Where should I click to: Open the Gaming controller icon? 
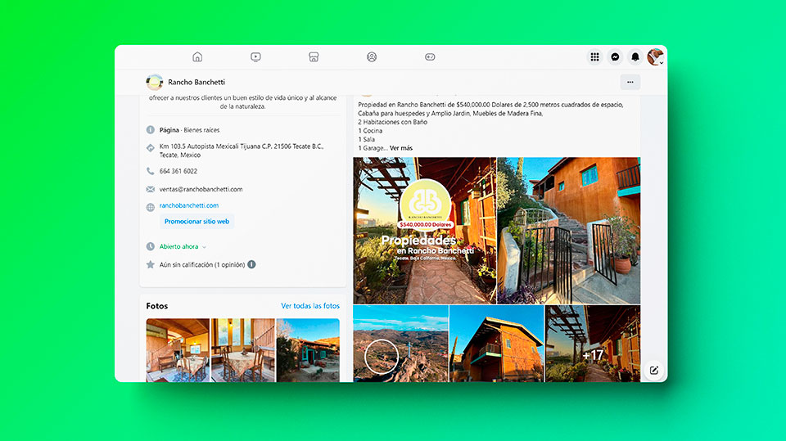430,57
